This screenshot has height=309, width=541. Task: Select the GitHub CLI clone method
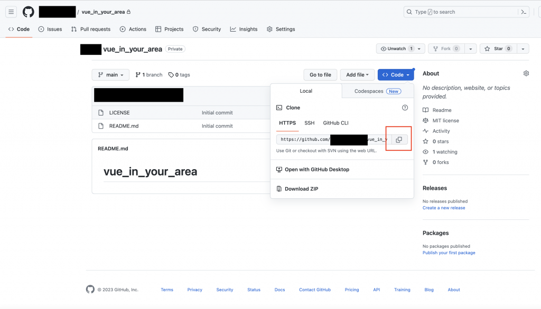(x=335, y=123)
